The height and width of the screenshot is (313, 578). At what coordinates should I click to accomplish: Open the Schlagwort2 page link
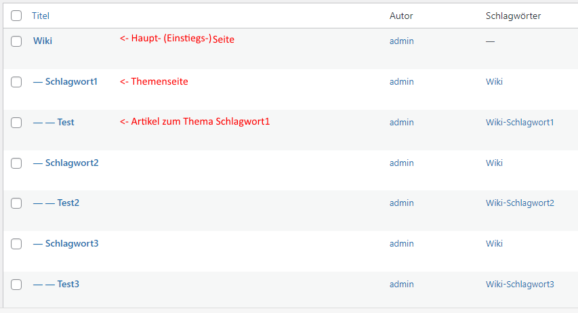(72, 163)
